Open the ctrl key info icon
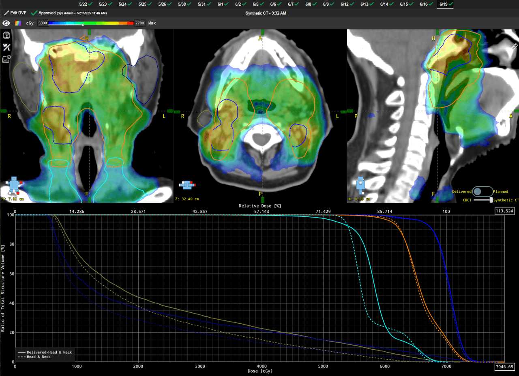The height and width of the screenshot is (376, 519). point(6,59)
